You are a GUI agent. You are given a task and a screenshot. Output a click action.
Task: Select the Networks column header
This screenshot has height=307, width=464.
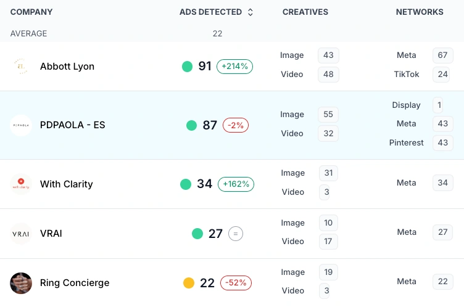[420, 12]
